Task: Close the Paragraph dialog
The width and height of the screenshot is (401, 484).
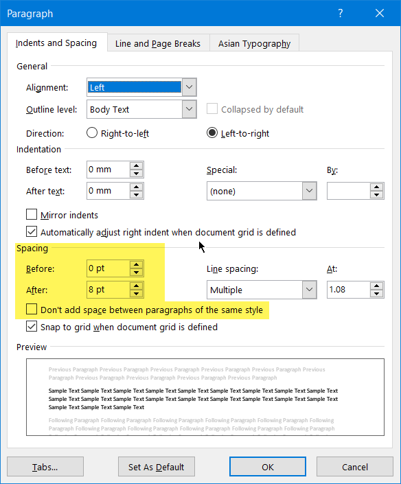Action: [380, 13]
